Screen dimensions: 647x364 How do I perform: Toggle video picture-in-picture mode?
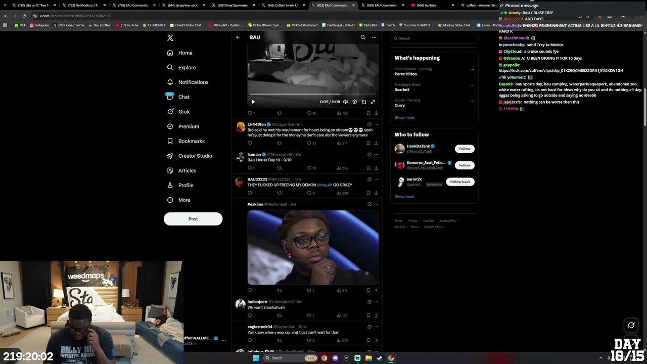363,102
